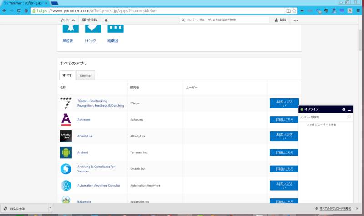Open Archiving & Compliance for Yammer link
The height and width of the screenshot is (216, 364).
[x=96, y=169]
